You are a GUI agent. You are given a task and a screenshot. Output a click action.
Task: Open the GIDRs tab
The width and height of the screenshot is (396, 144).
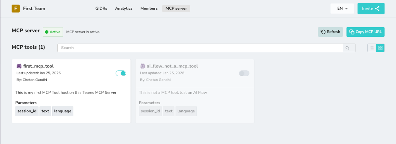[x=101, y=9]
